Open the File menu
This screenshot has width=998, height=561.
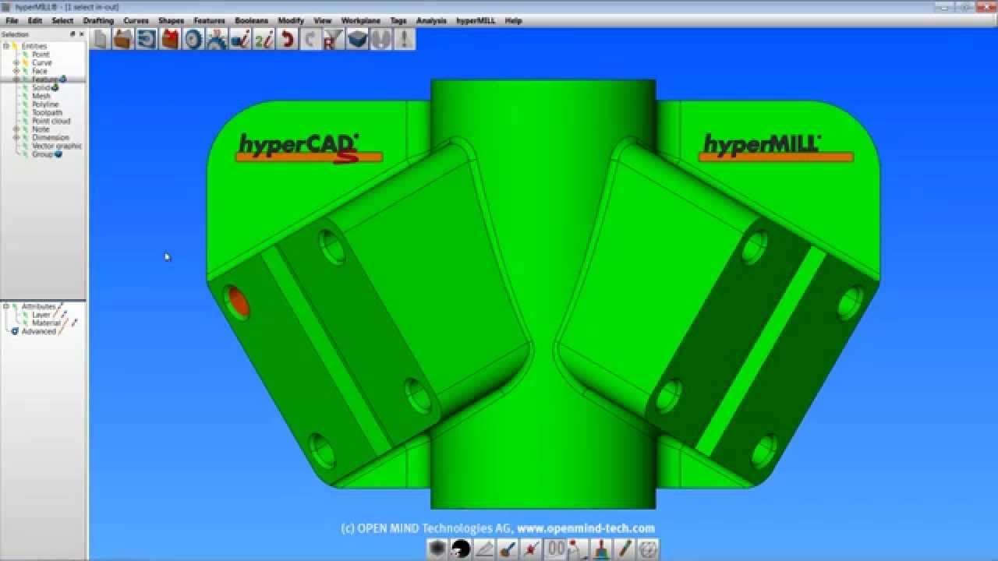[x=12, y=21]
